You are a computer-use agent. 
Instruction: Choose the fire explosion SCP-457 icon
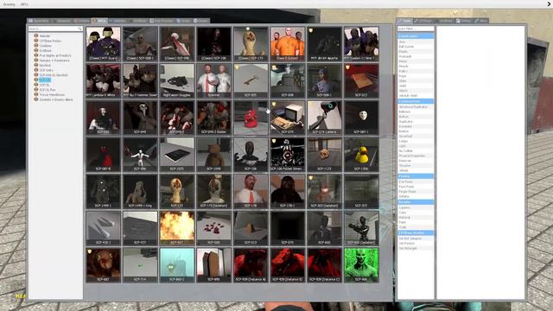(x=177, y=228)
